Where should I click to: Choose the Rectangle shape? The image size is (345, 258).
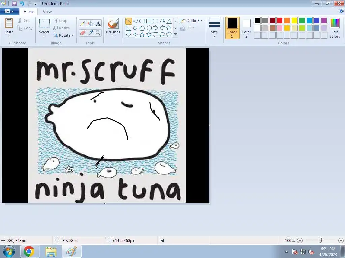pos(149,21)
